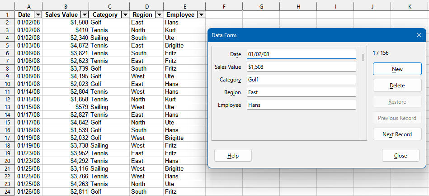Select column K header
The width and height of the screenshot is (429, 196).
coord(410,7)
